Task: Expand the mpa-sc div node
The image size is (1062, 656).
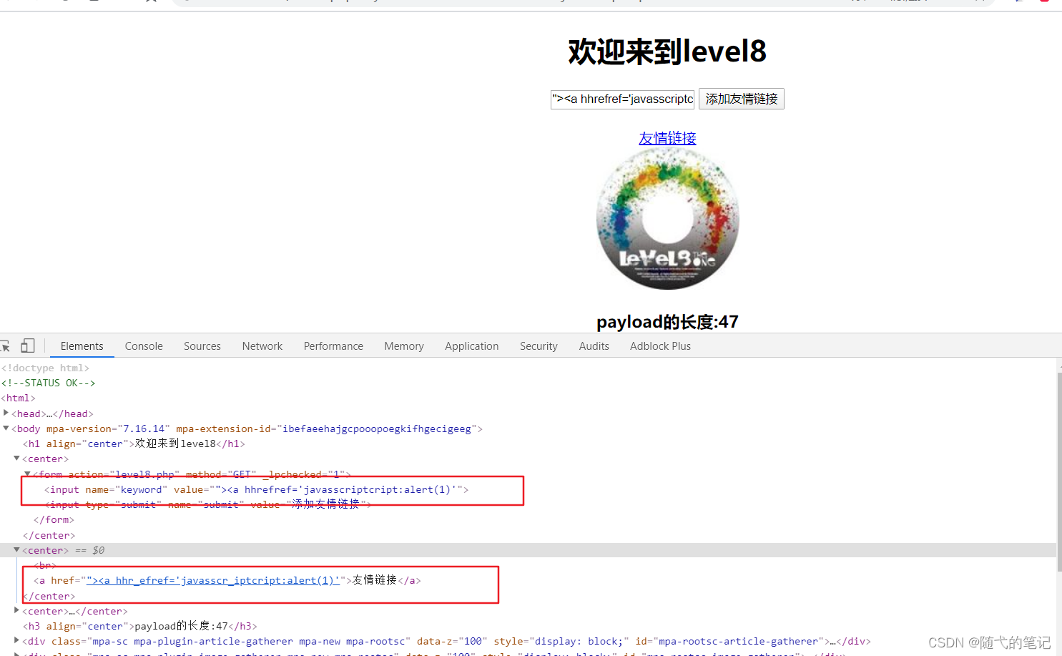Action: coord(16,641)
